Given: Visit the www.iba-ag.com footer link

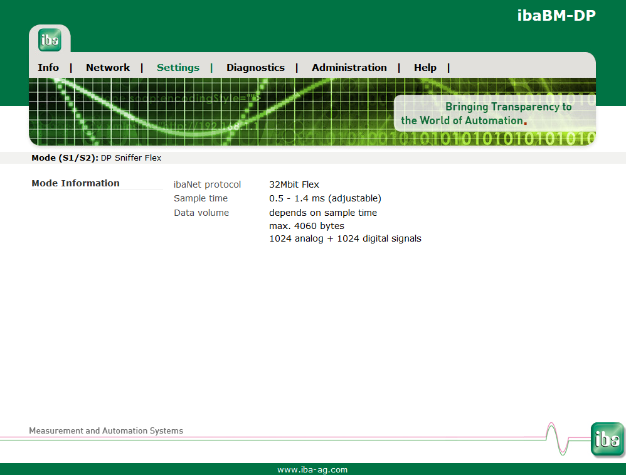Looking at the screenshot, I should [x=312, y=469].
